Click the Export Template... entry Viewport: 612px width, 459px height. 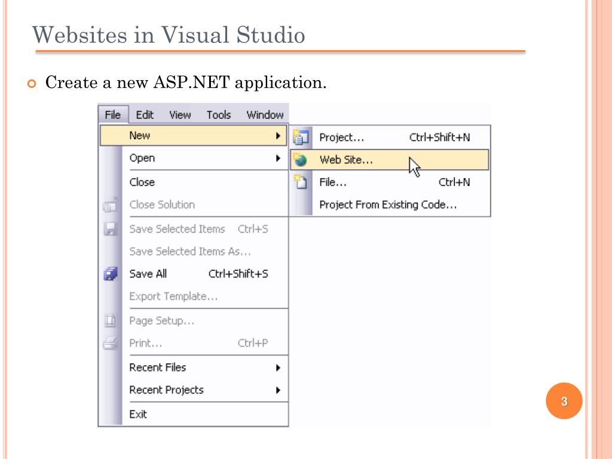[x=194, y=296]
